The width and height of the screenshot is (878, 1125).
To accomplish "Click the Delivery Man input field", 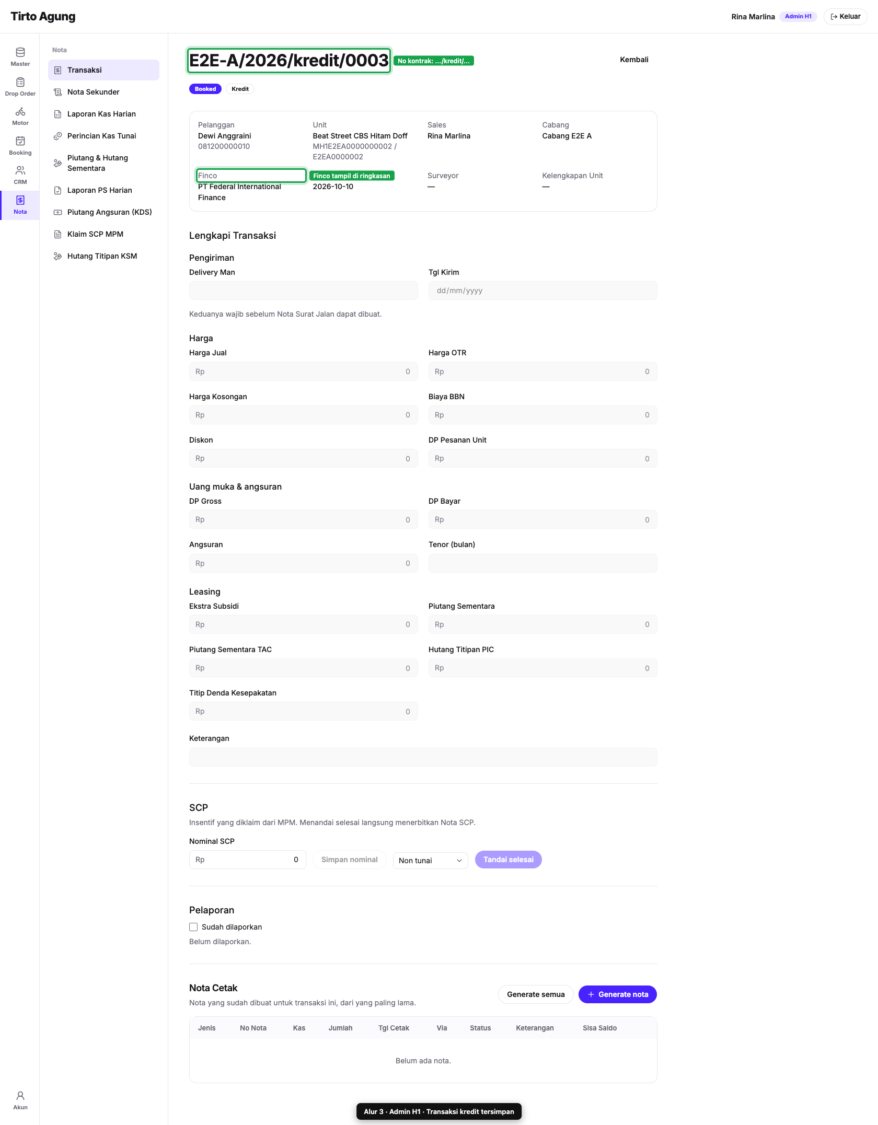I will [x=303, y=291].
